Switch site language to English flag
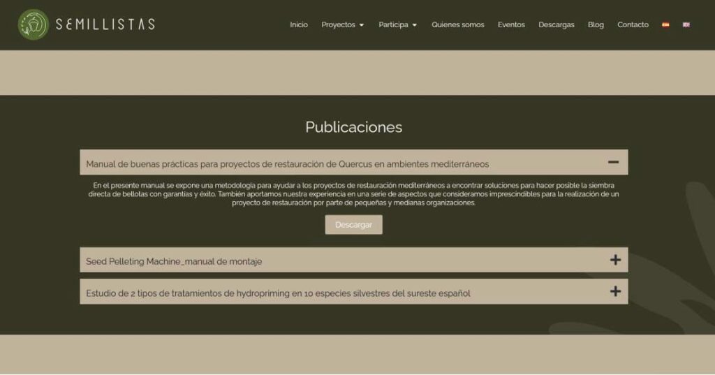 click(x=686, y=24)
